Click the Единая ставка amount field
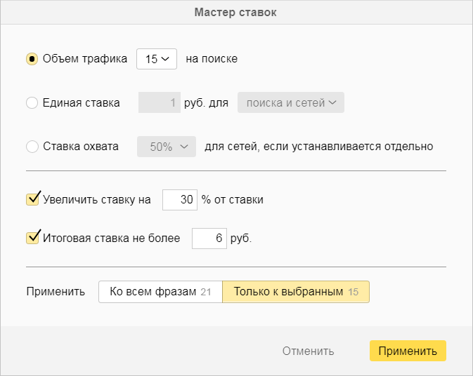Image resolution: width=473 pixels, height=376 pixels. tap(160, 103)
